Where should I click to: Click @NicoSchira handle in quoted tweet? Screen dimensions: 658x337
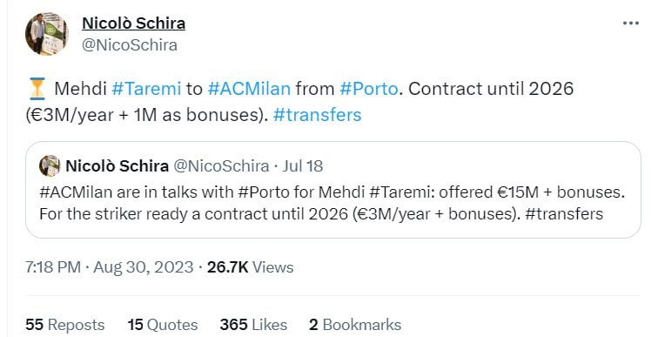221,166
